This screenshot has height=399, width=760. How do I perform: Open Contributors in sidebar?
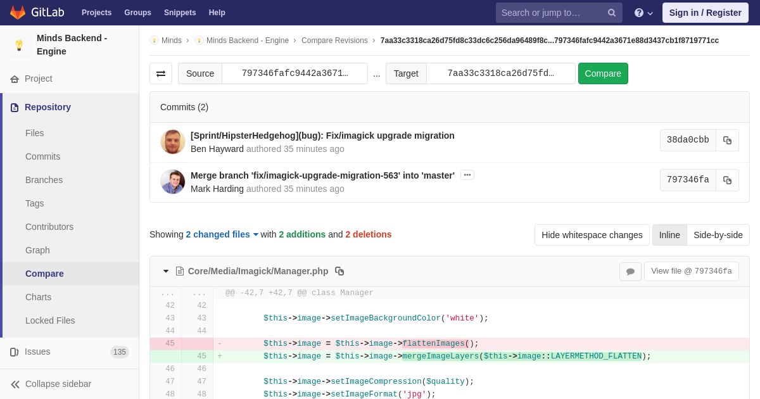(x=49, y=227)
